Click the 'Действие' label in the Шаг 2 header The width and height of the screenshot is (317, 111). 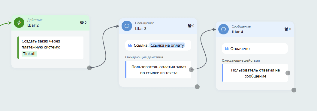pos(35,20)
